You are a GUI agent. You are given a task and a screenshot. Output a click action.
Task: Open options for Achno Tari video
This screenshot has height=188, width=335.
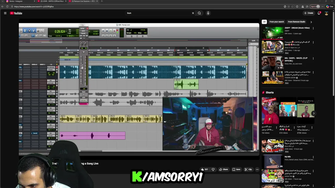[313, 171]
